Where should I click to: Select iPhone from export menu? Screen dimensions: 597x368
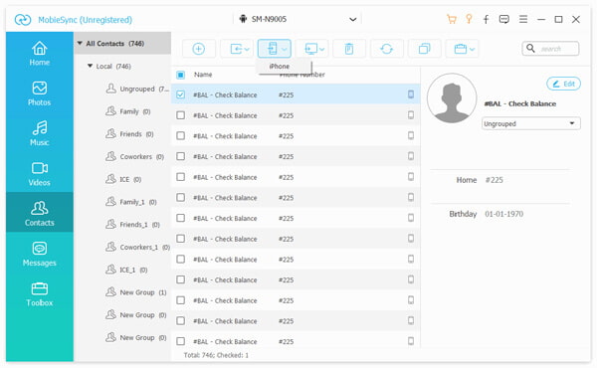pyautogui.click(x=280, y=67)
